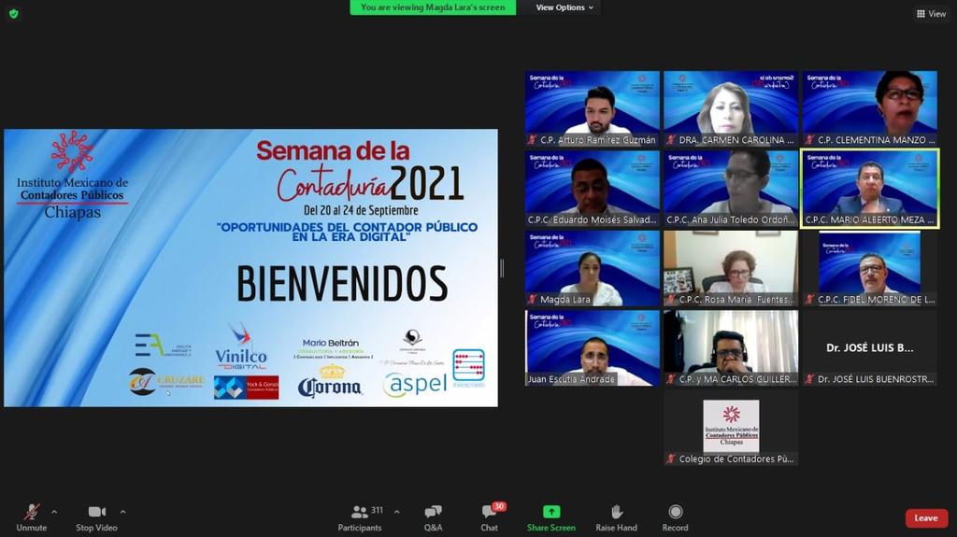This screenshot has width=957, height=537.
Task: Expand the arrow beside Participants
Action: (396, 512)
